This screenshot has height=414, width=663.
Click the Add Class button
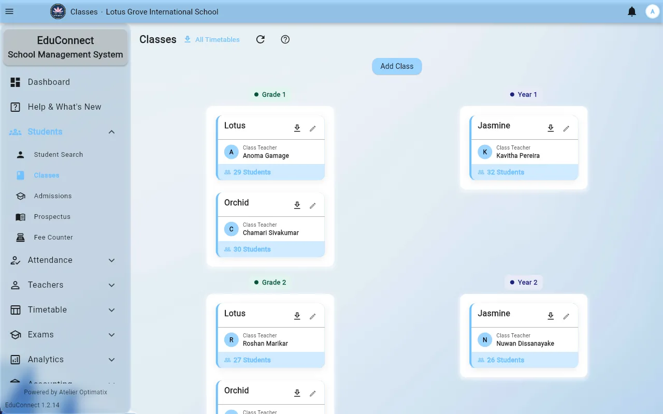(397, 66)
